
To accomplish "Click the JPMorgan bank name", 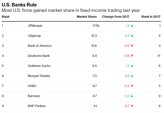I will click(35, 26).
